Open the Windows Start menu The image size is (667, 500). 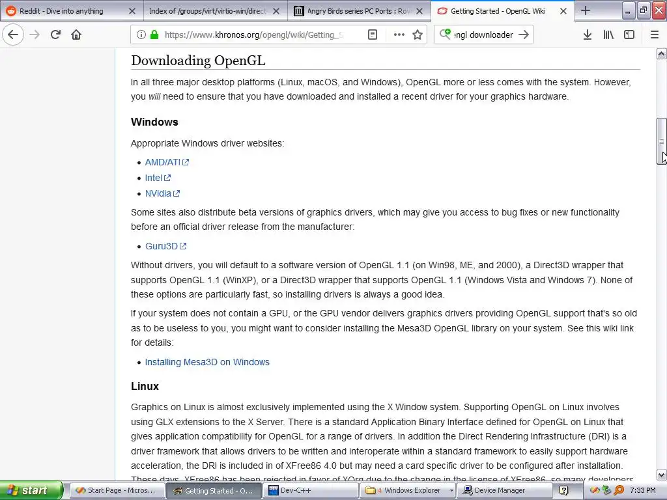[x=31, y=490]
